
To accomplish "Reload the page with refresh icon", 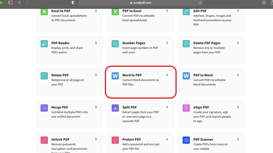I will (200, 3).
